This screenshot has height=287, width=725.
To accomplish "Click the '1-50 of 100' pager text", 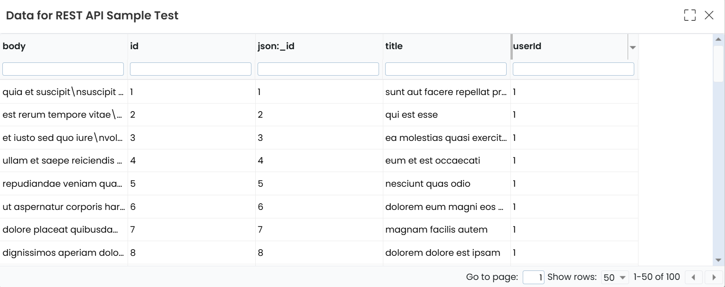I will [x=656, y=277].
